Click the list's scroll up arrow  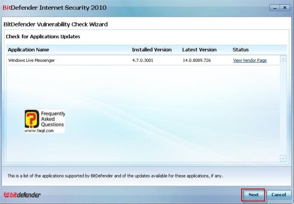[283, 58]
